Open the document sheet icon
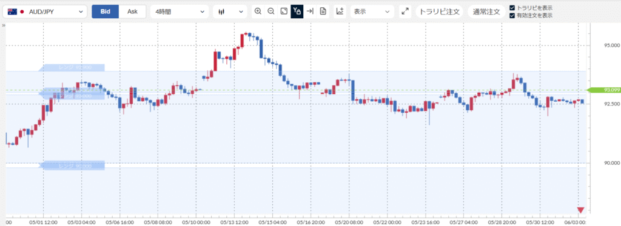621x226 pixels. point(323,12)
